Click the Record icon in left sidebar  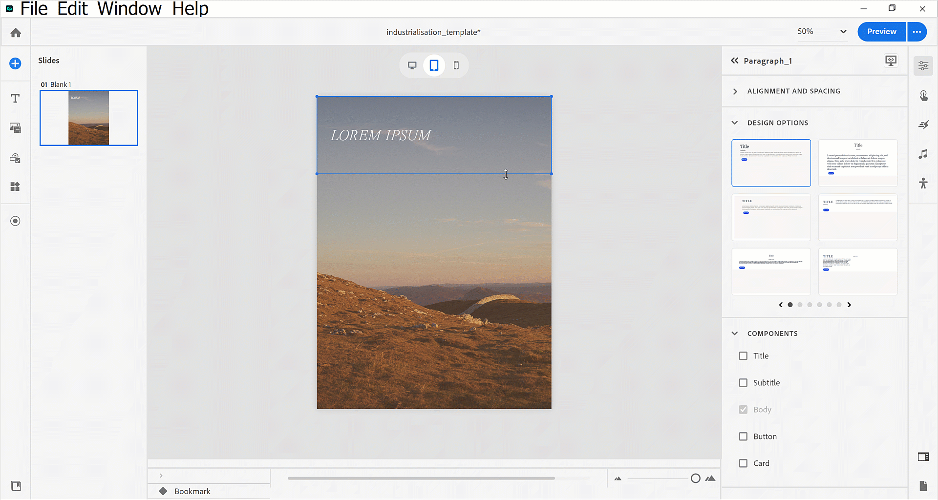tap(15, 221)
